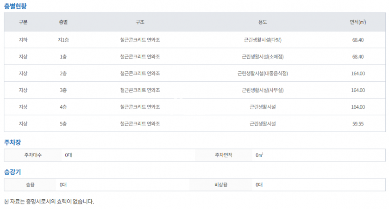Select the 주차대수 label

coord(33,155)
